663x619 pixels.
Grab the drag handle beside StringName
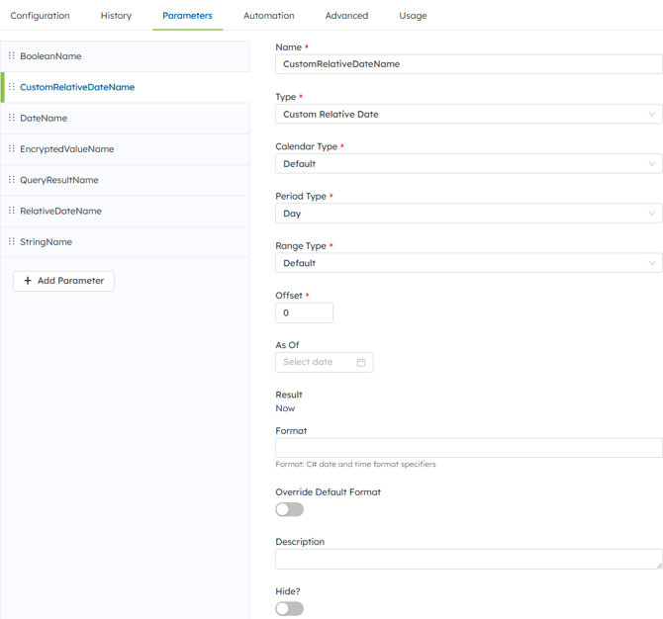(x=12, y=241)
